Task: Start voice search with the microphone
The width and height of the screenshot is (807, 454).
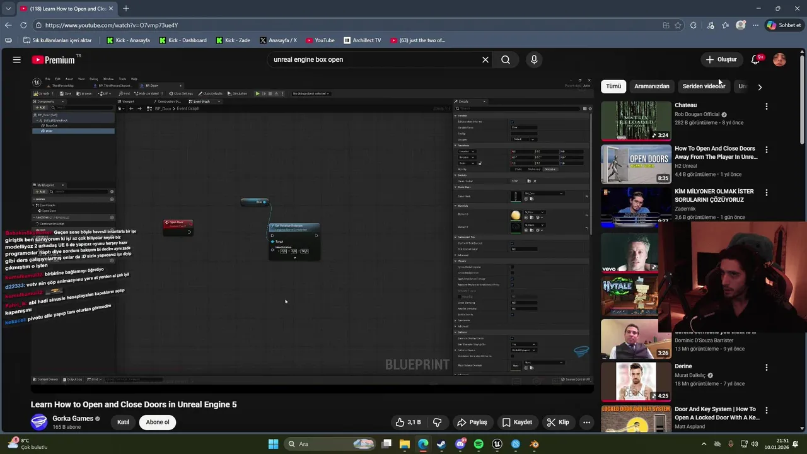Action: click(534, 59)
